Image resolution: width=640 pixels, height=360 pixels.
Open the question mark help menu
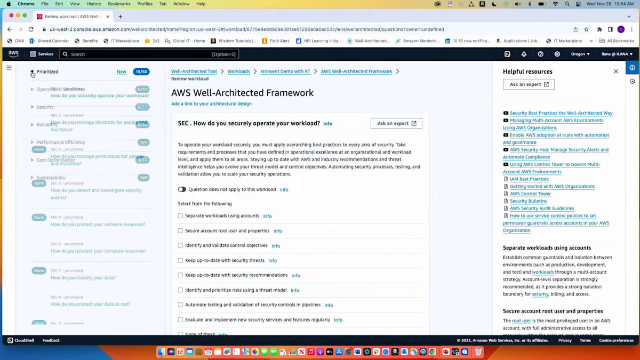click(540, 54)
